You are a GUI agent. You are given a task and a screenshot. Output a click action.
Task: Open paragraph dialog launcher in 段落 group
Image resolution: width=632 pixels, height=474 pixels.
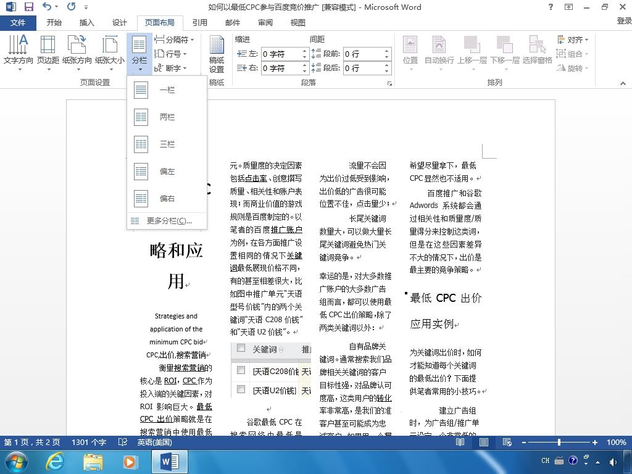(390, 83)
